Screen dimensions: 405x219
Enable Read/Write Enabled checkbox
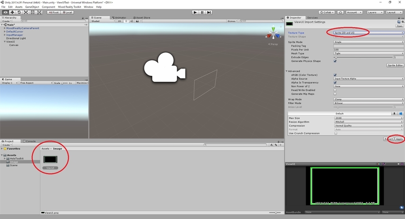[x=335, y=90]
